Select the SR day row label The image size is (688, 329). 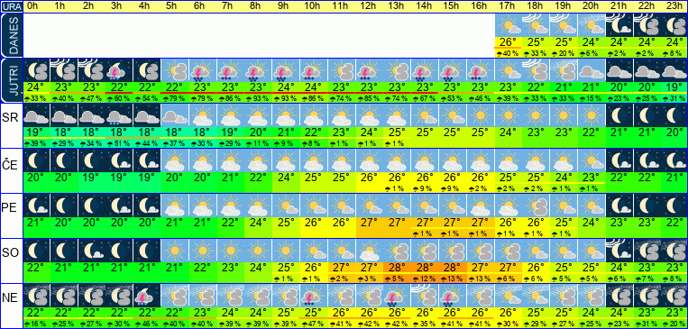tap(11, 115)
